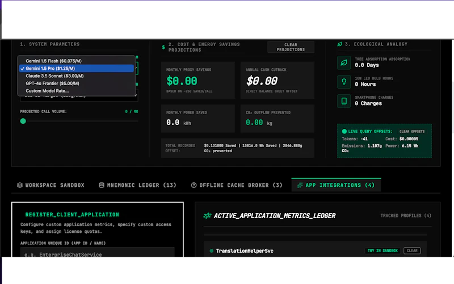Viewport: 454px width, 284px height.
Task: Click green status dot of TranslationHelperSvc
Action: pyautogui.click(x=211, y=251)
